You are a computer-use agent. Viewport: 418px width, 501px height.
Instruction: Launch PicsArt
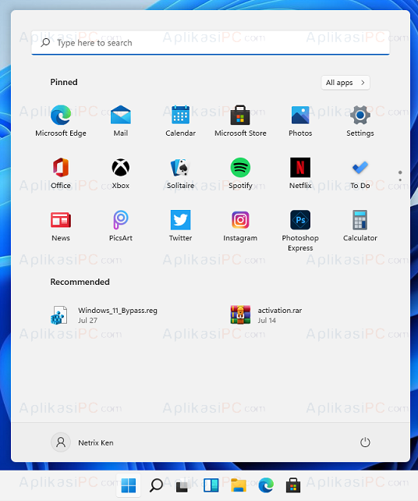point(121,226)
